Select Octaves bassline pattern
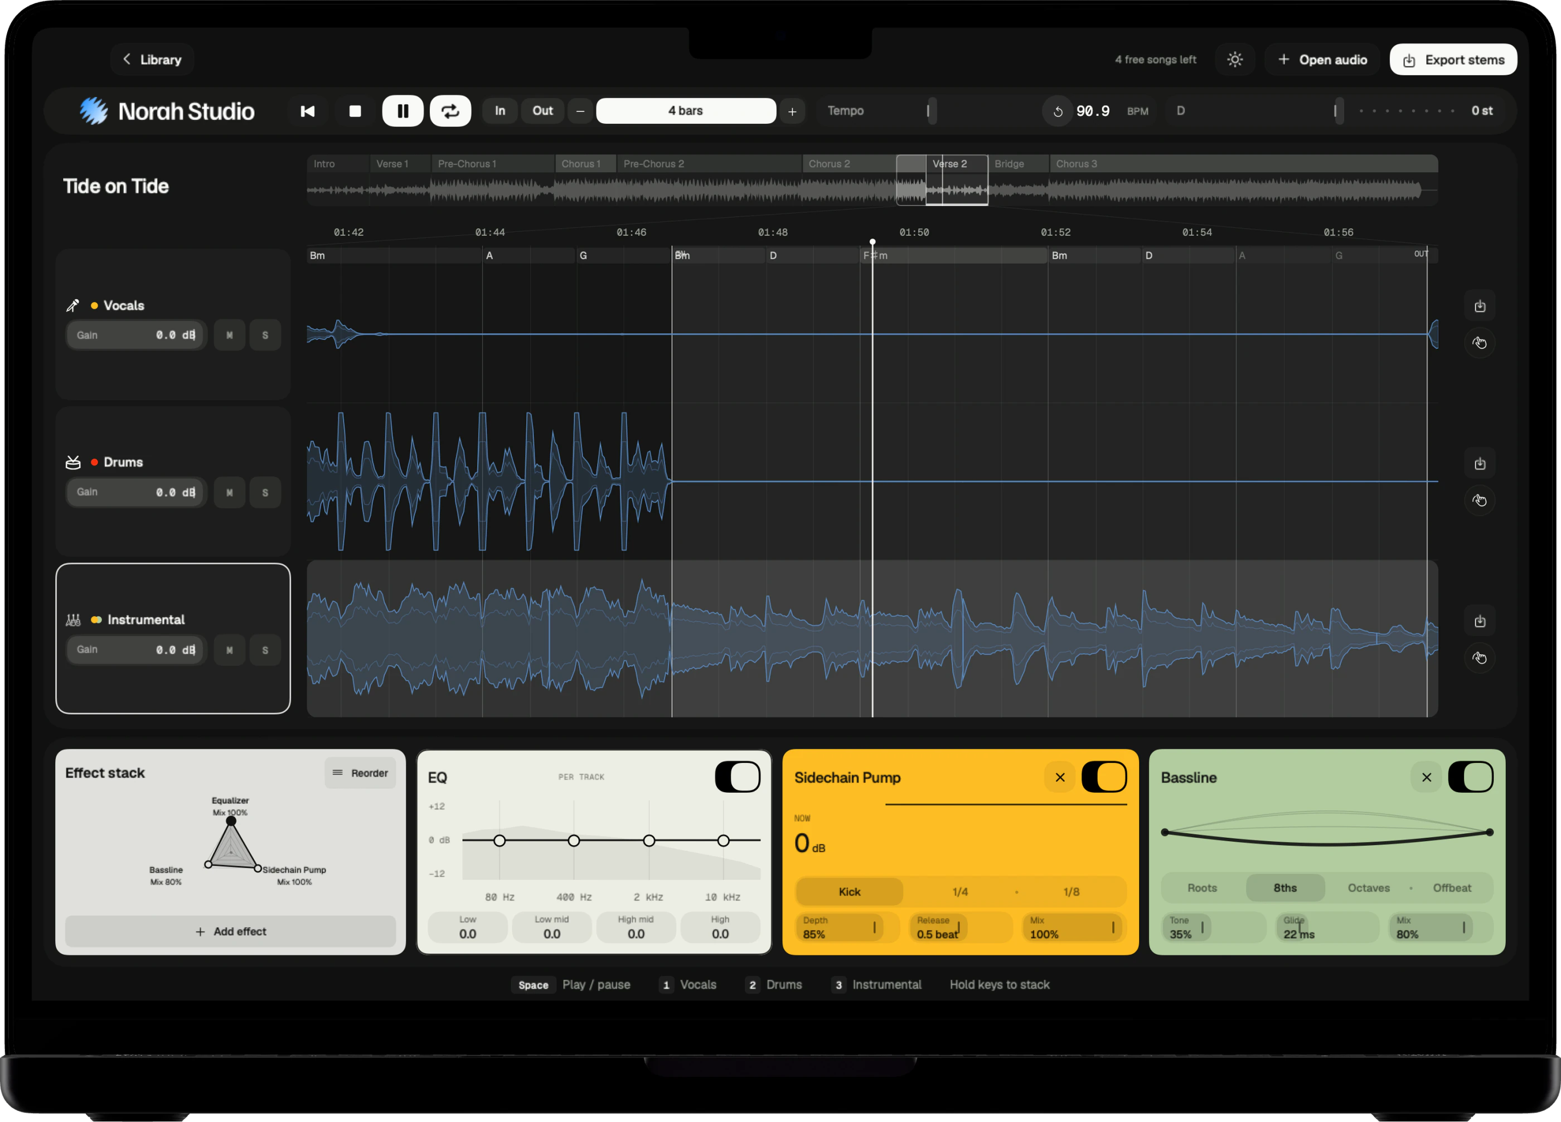Screen dimensions: 1561x1122 1368,888
